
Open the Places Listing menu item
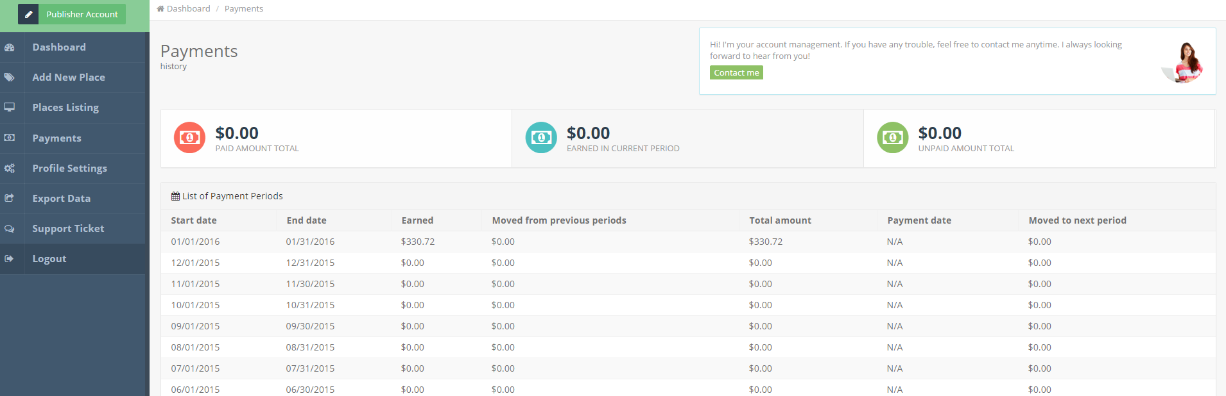65,108
